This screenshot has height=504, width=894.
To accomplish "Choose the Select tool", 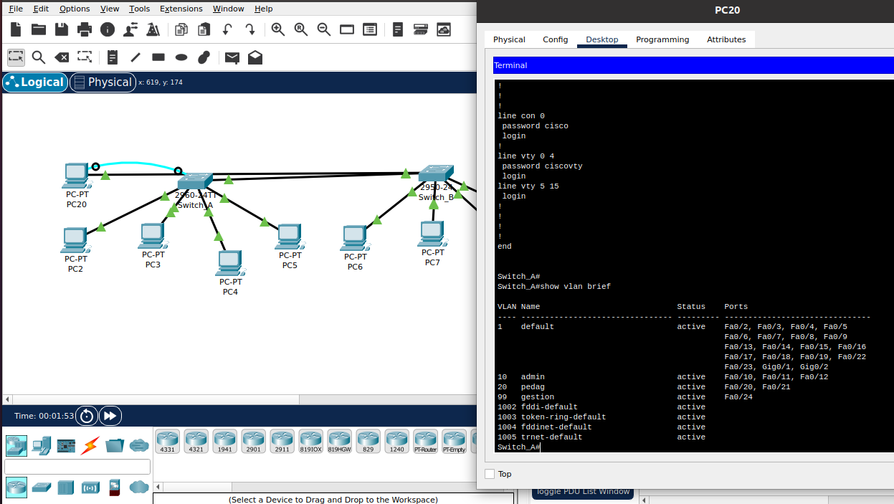I will coord(16,57).
